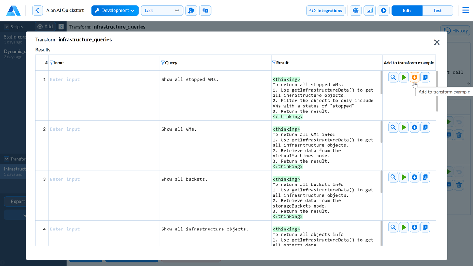Viewport: 473px width, 266px height.
Task: Filter the Result column
Action: coord(274,63)
